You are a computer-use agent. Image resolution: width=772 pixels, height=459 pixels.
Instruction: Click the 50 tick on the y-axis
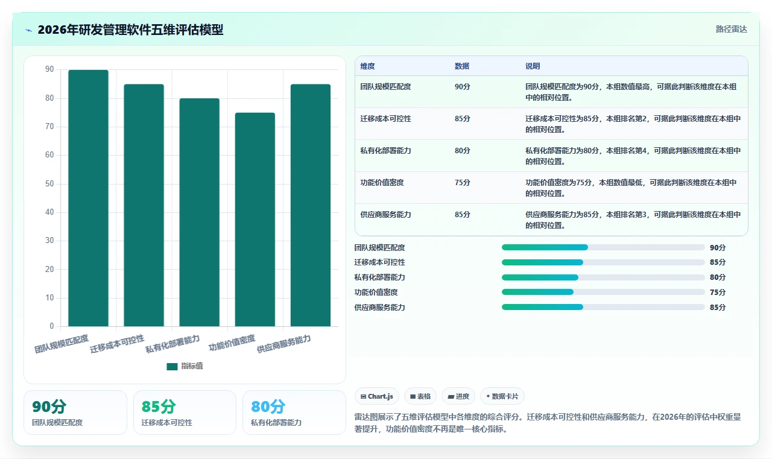click(x=49, y=183)
